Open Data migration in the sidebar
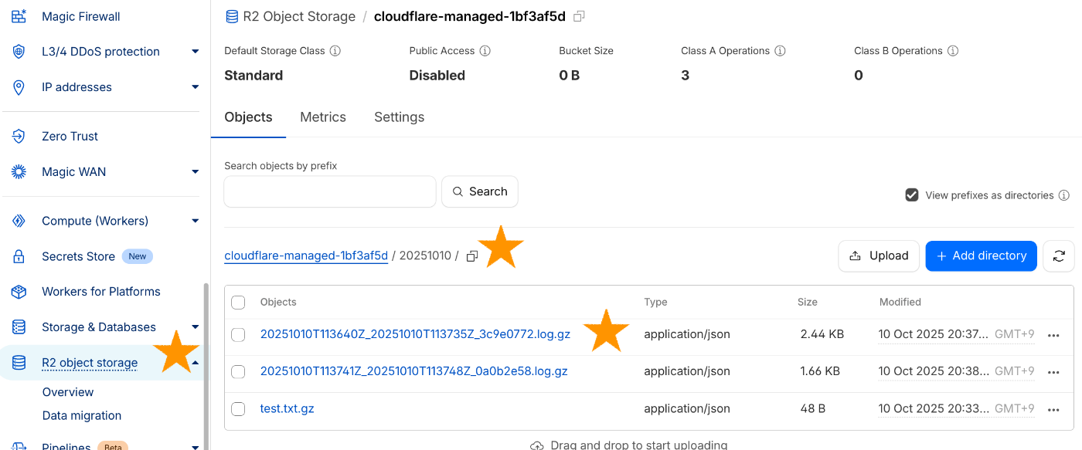The width and height of the screenshot is (1082, 450). pyautogui.click(x=82, y=415)
